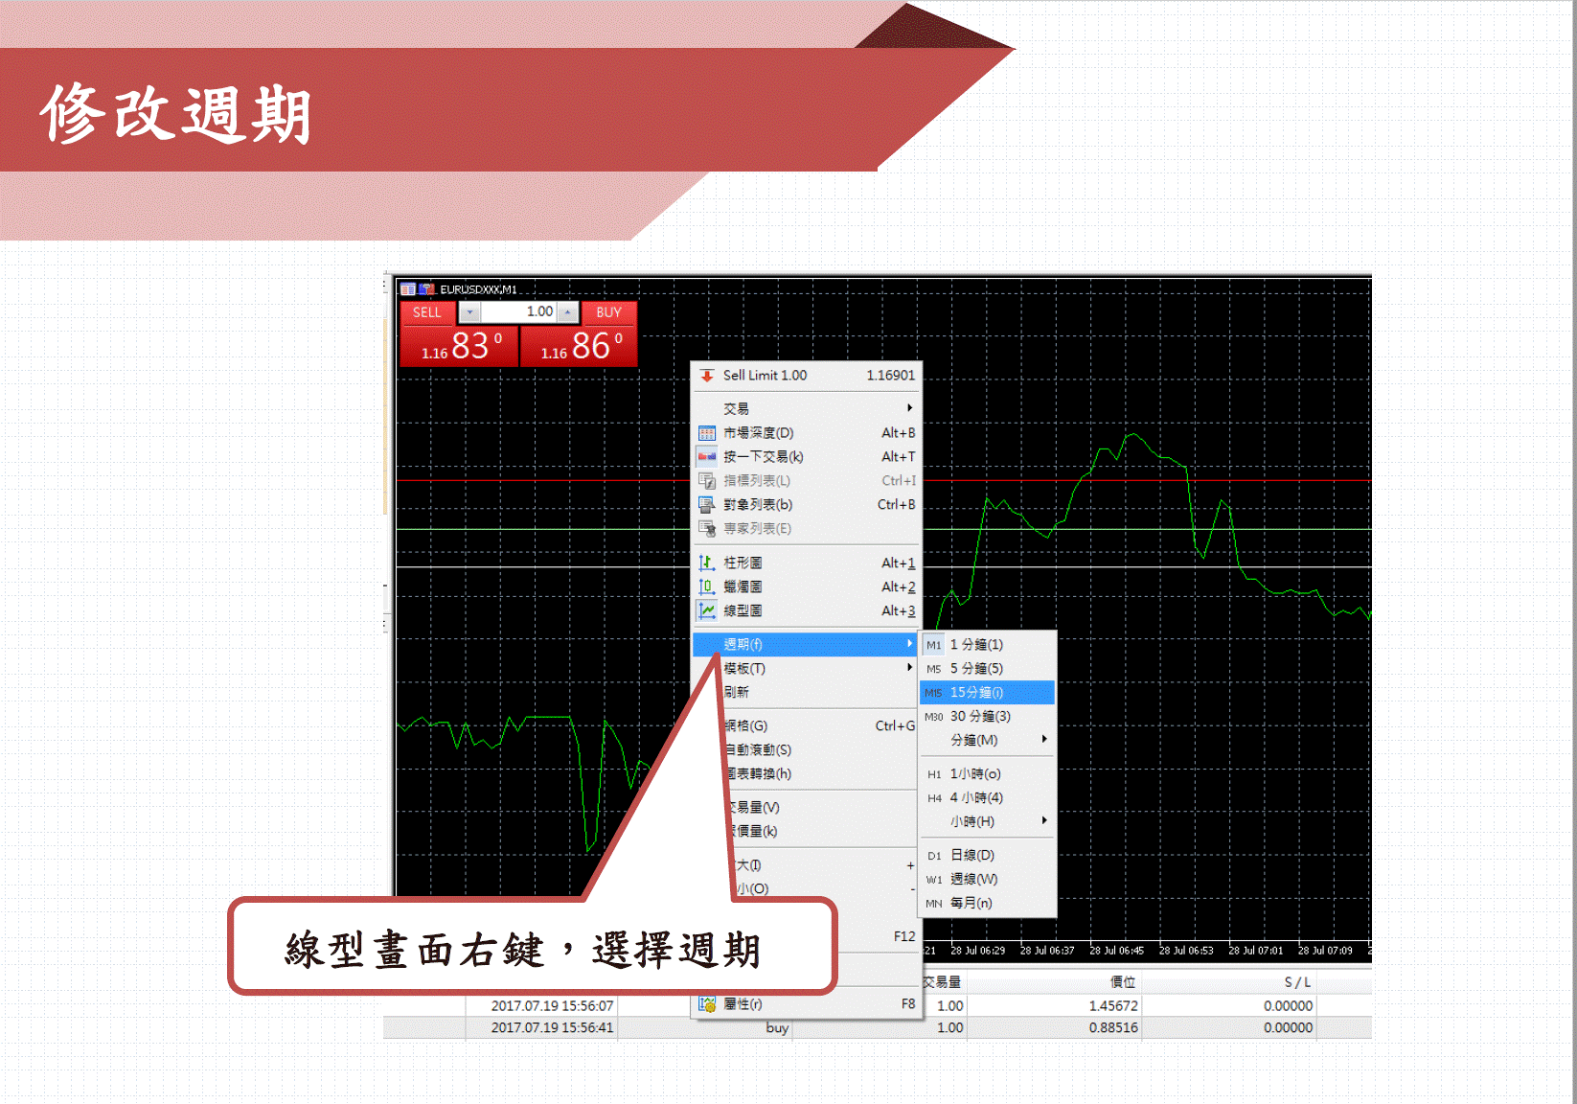Select the M30 30 分鐘(3) period
The image size is (1577, 1104).
click(987, 716)
